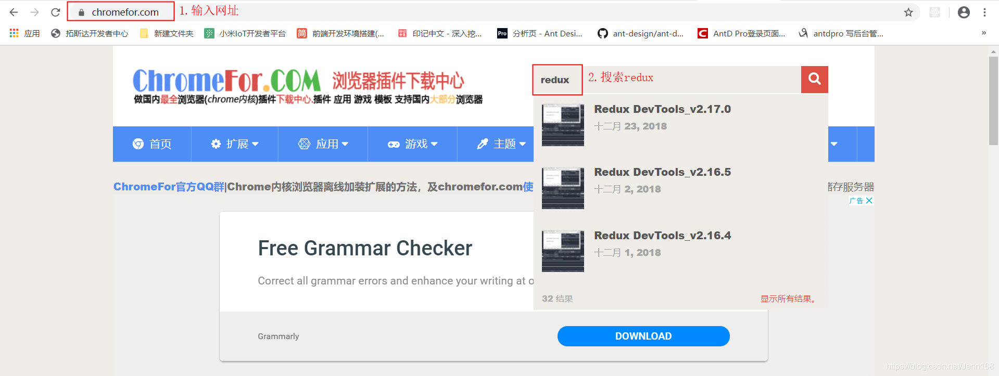Open 小米IoT开发者平台 bookmark

coord(245,33)
